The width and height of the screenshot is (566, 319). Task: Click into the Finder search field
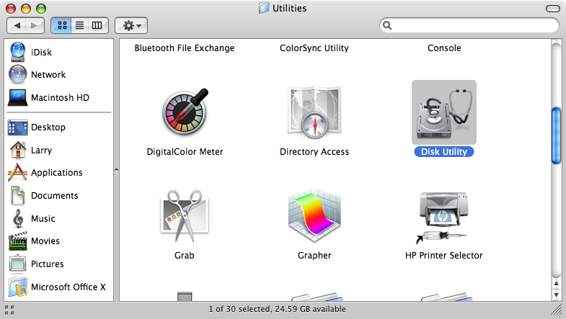coord(469,25)
